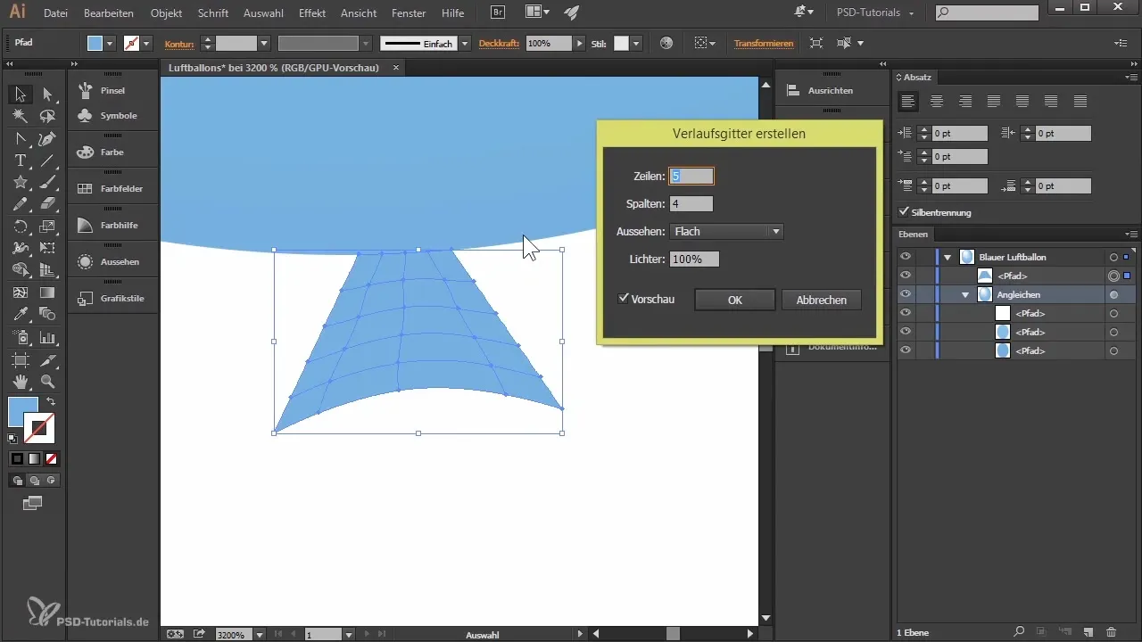Toggle visibility of the white <Pfad> item

(906, 313)
